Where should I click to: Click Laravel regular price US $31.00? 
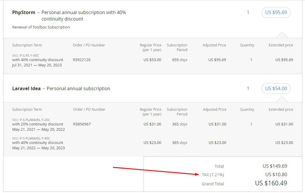click(x=152, y=124)
